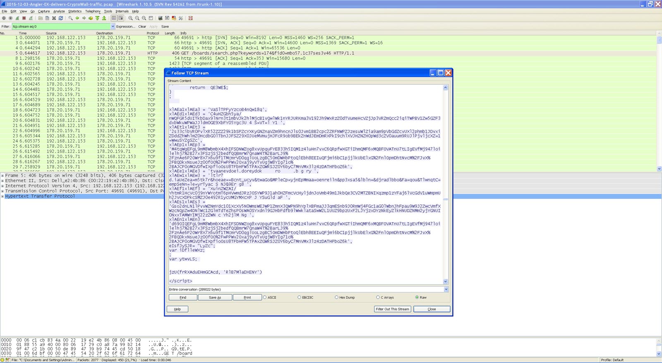Open the display filter history dropdown
Image resolution: width=662 pixels, height=363 pixels.
pyautogui.click(x=113, y=26)
